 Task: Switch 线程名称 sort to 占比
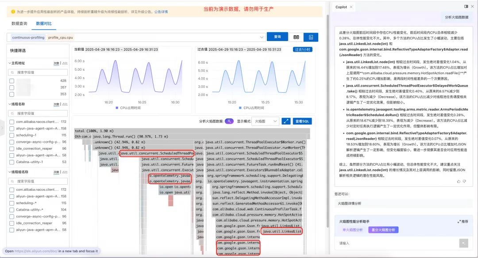tap(65, 104)
